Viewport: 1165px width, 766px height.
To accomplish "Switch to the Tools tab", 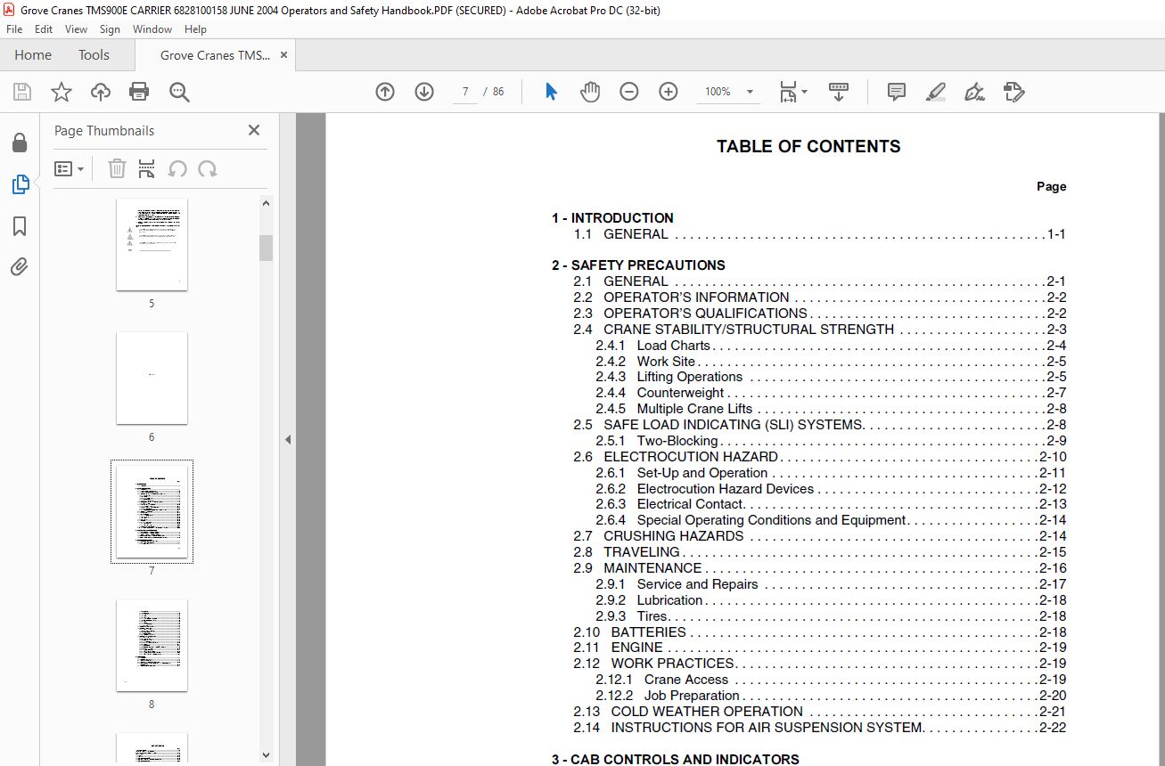I will coord(94,55).
